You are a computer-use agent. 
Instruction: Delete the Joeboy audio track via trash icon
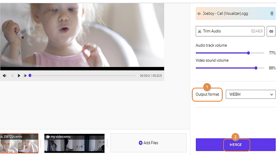pyautogui.click(x=272, y=13)
